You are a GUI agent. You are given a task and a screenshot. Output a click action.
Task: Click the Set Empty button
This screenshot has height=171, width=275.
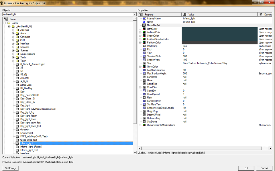point(10,168)
